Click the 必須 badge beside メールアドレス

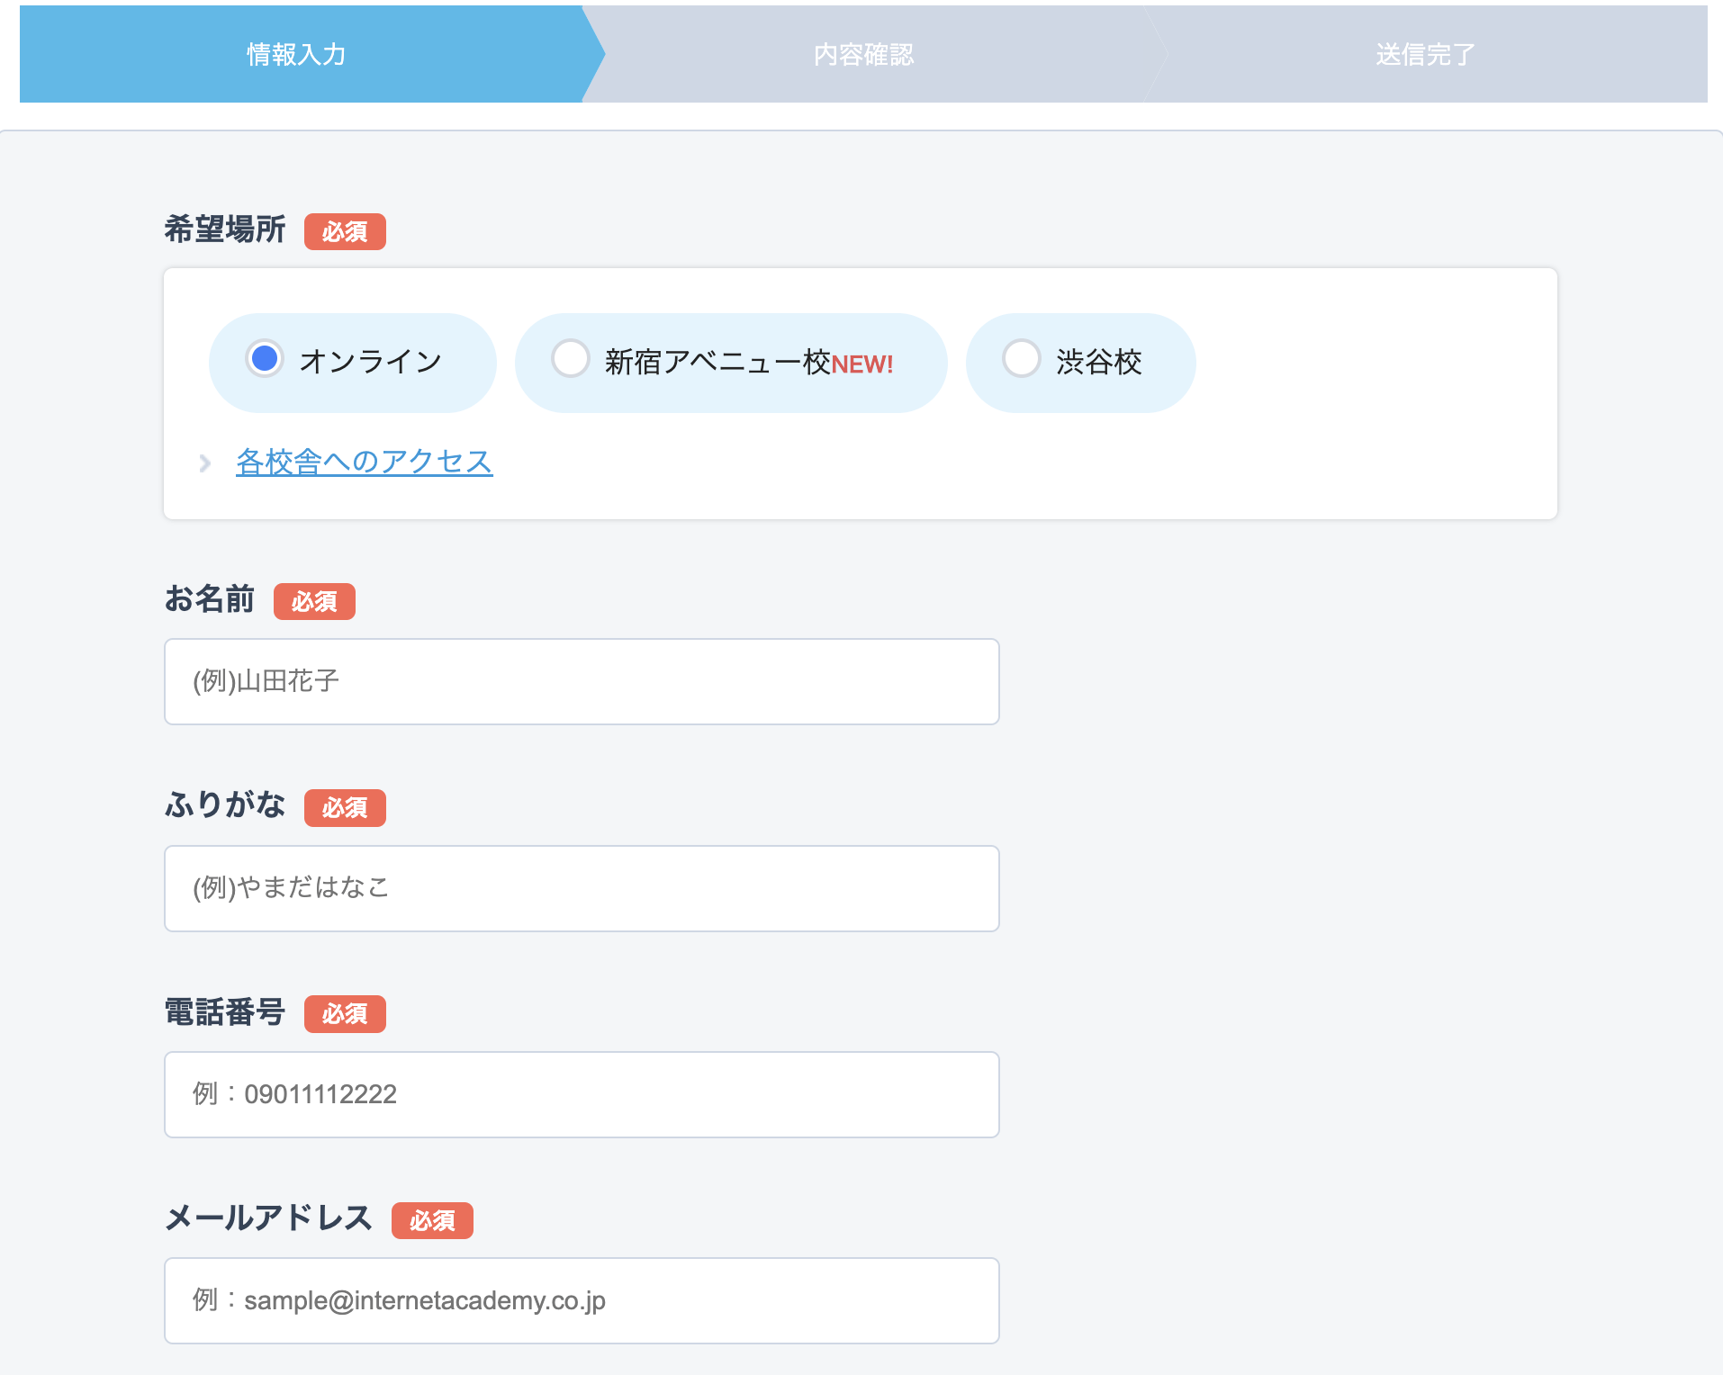click(432, 1221)
